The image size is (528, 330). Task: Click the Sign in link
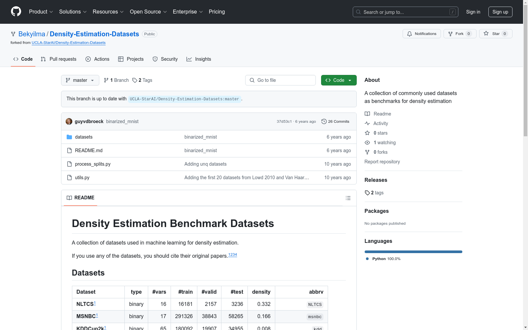pos(473,12)
